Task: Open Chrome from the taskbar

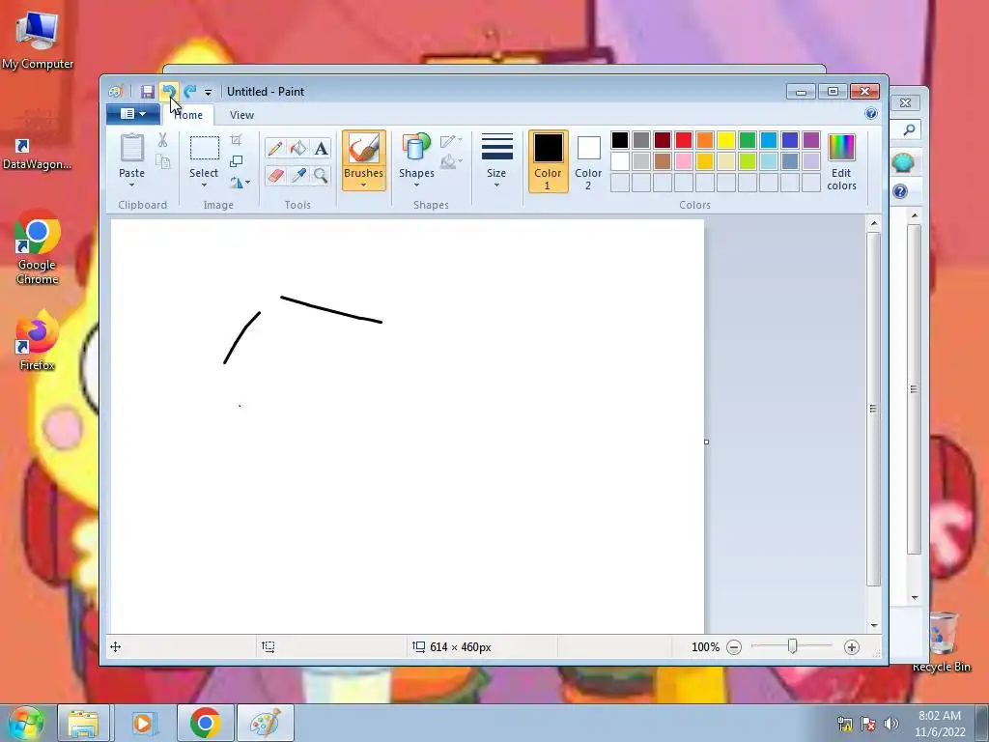Action: point(205,723)
